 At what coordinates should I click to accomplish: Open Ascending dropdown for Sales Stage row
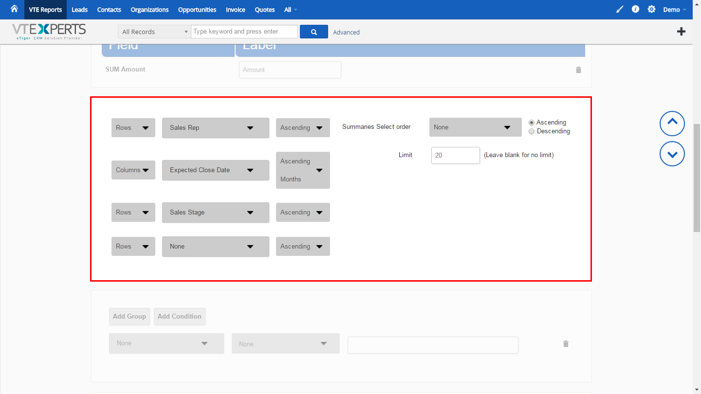(x=303, y=212)
